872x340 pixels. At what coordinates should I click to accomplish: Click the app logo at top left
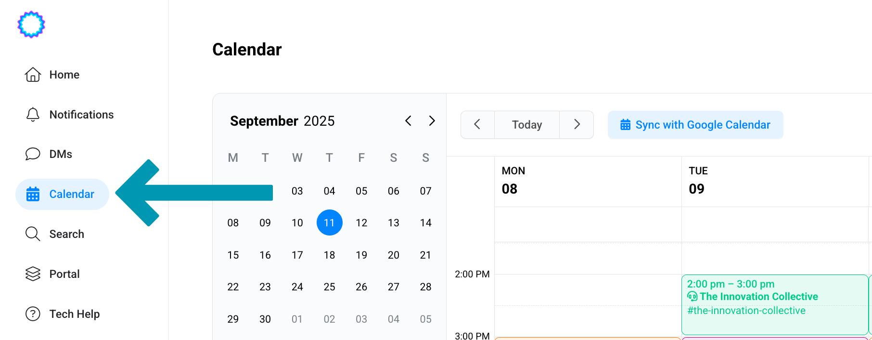click(31, 25)
